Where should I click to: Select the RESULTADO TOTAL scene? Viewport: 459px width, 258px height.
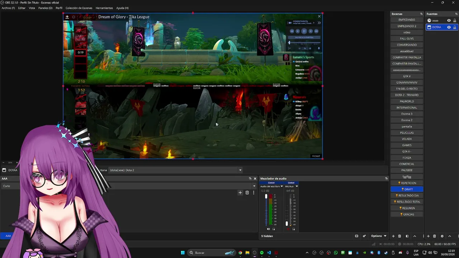coord(407,202)
